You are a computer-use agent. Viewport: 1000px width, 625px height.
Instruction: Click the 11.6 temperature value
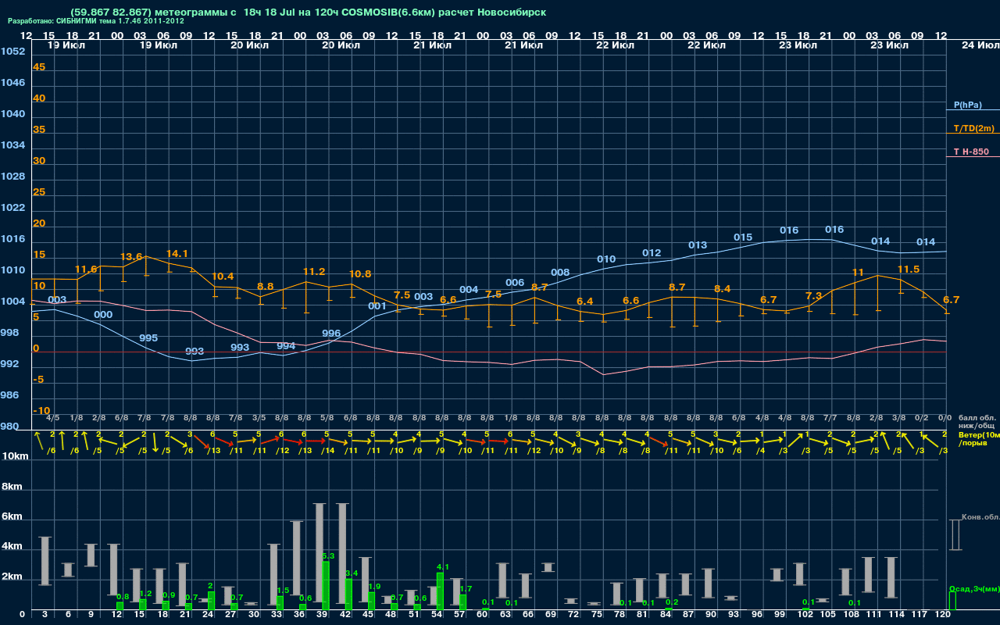click(x=86, y=270)
